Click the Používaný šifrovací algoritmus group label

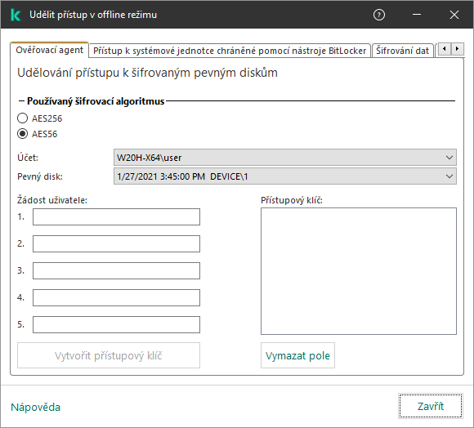(96, 101)
